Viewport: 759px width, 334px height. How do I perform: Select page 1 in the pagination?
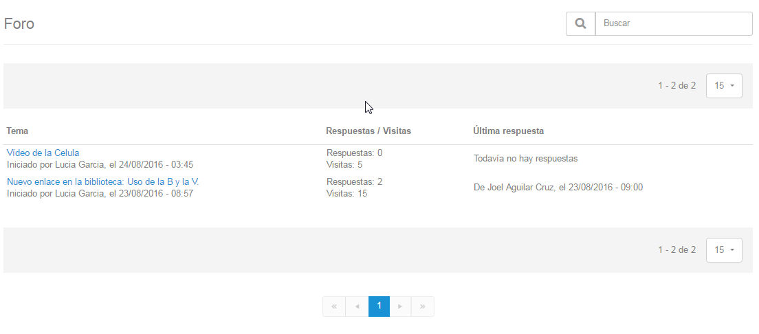point(379,307)
